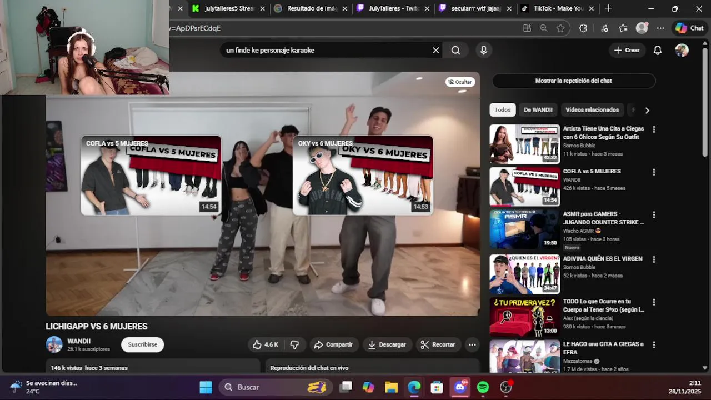Dislike the video with thumbs down
The image size is (711, 400).
tap(294, 344)
